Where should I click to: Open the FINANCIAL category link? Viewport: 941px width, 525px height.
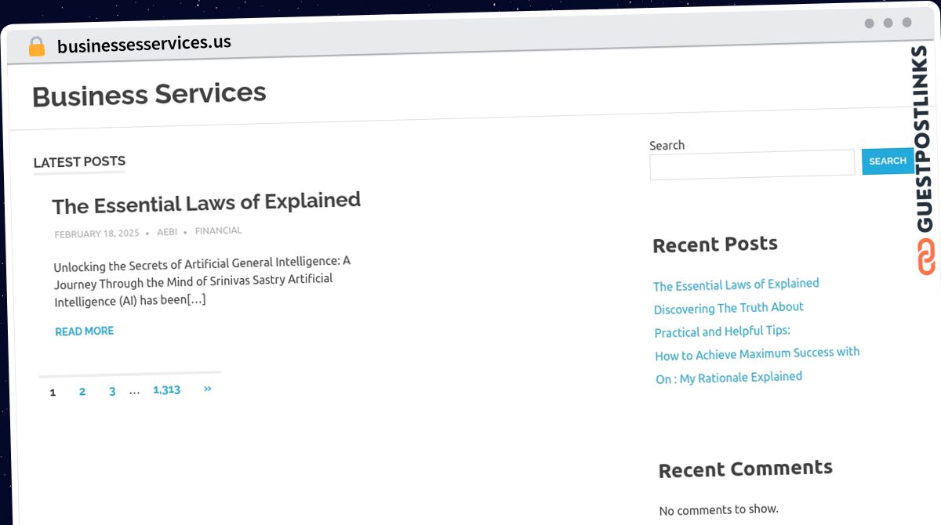tap(218, 230)
